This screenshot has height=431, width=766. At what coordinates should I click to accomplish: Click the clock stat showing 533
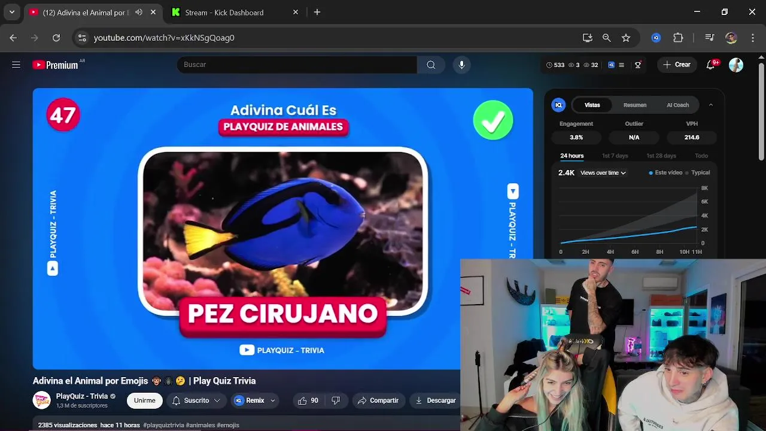click(x=555, y=65)
